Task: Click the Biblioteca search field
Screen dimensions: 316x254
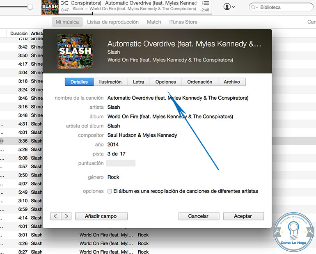Action: (x=281, y=7)
